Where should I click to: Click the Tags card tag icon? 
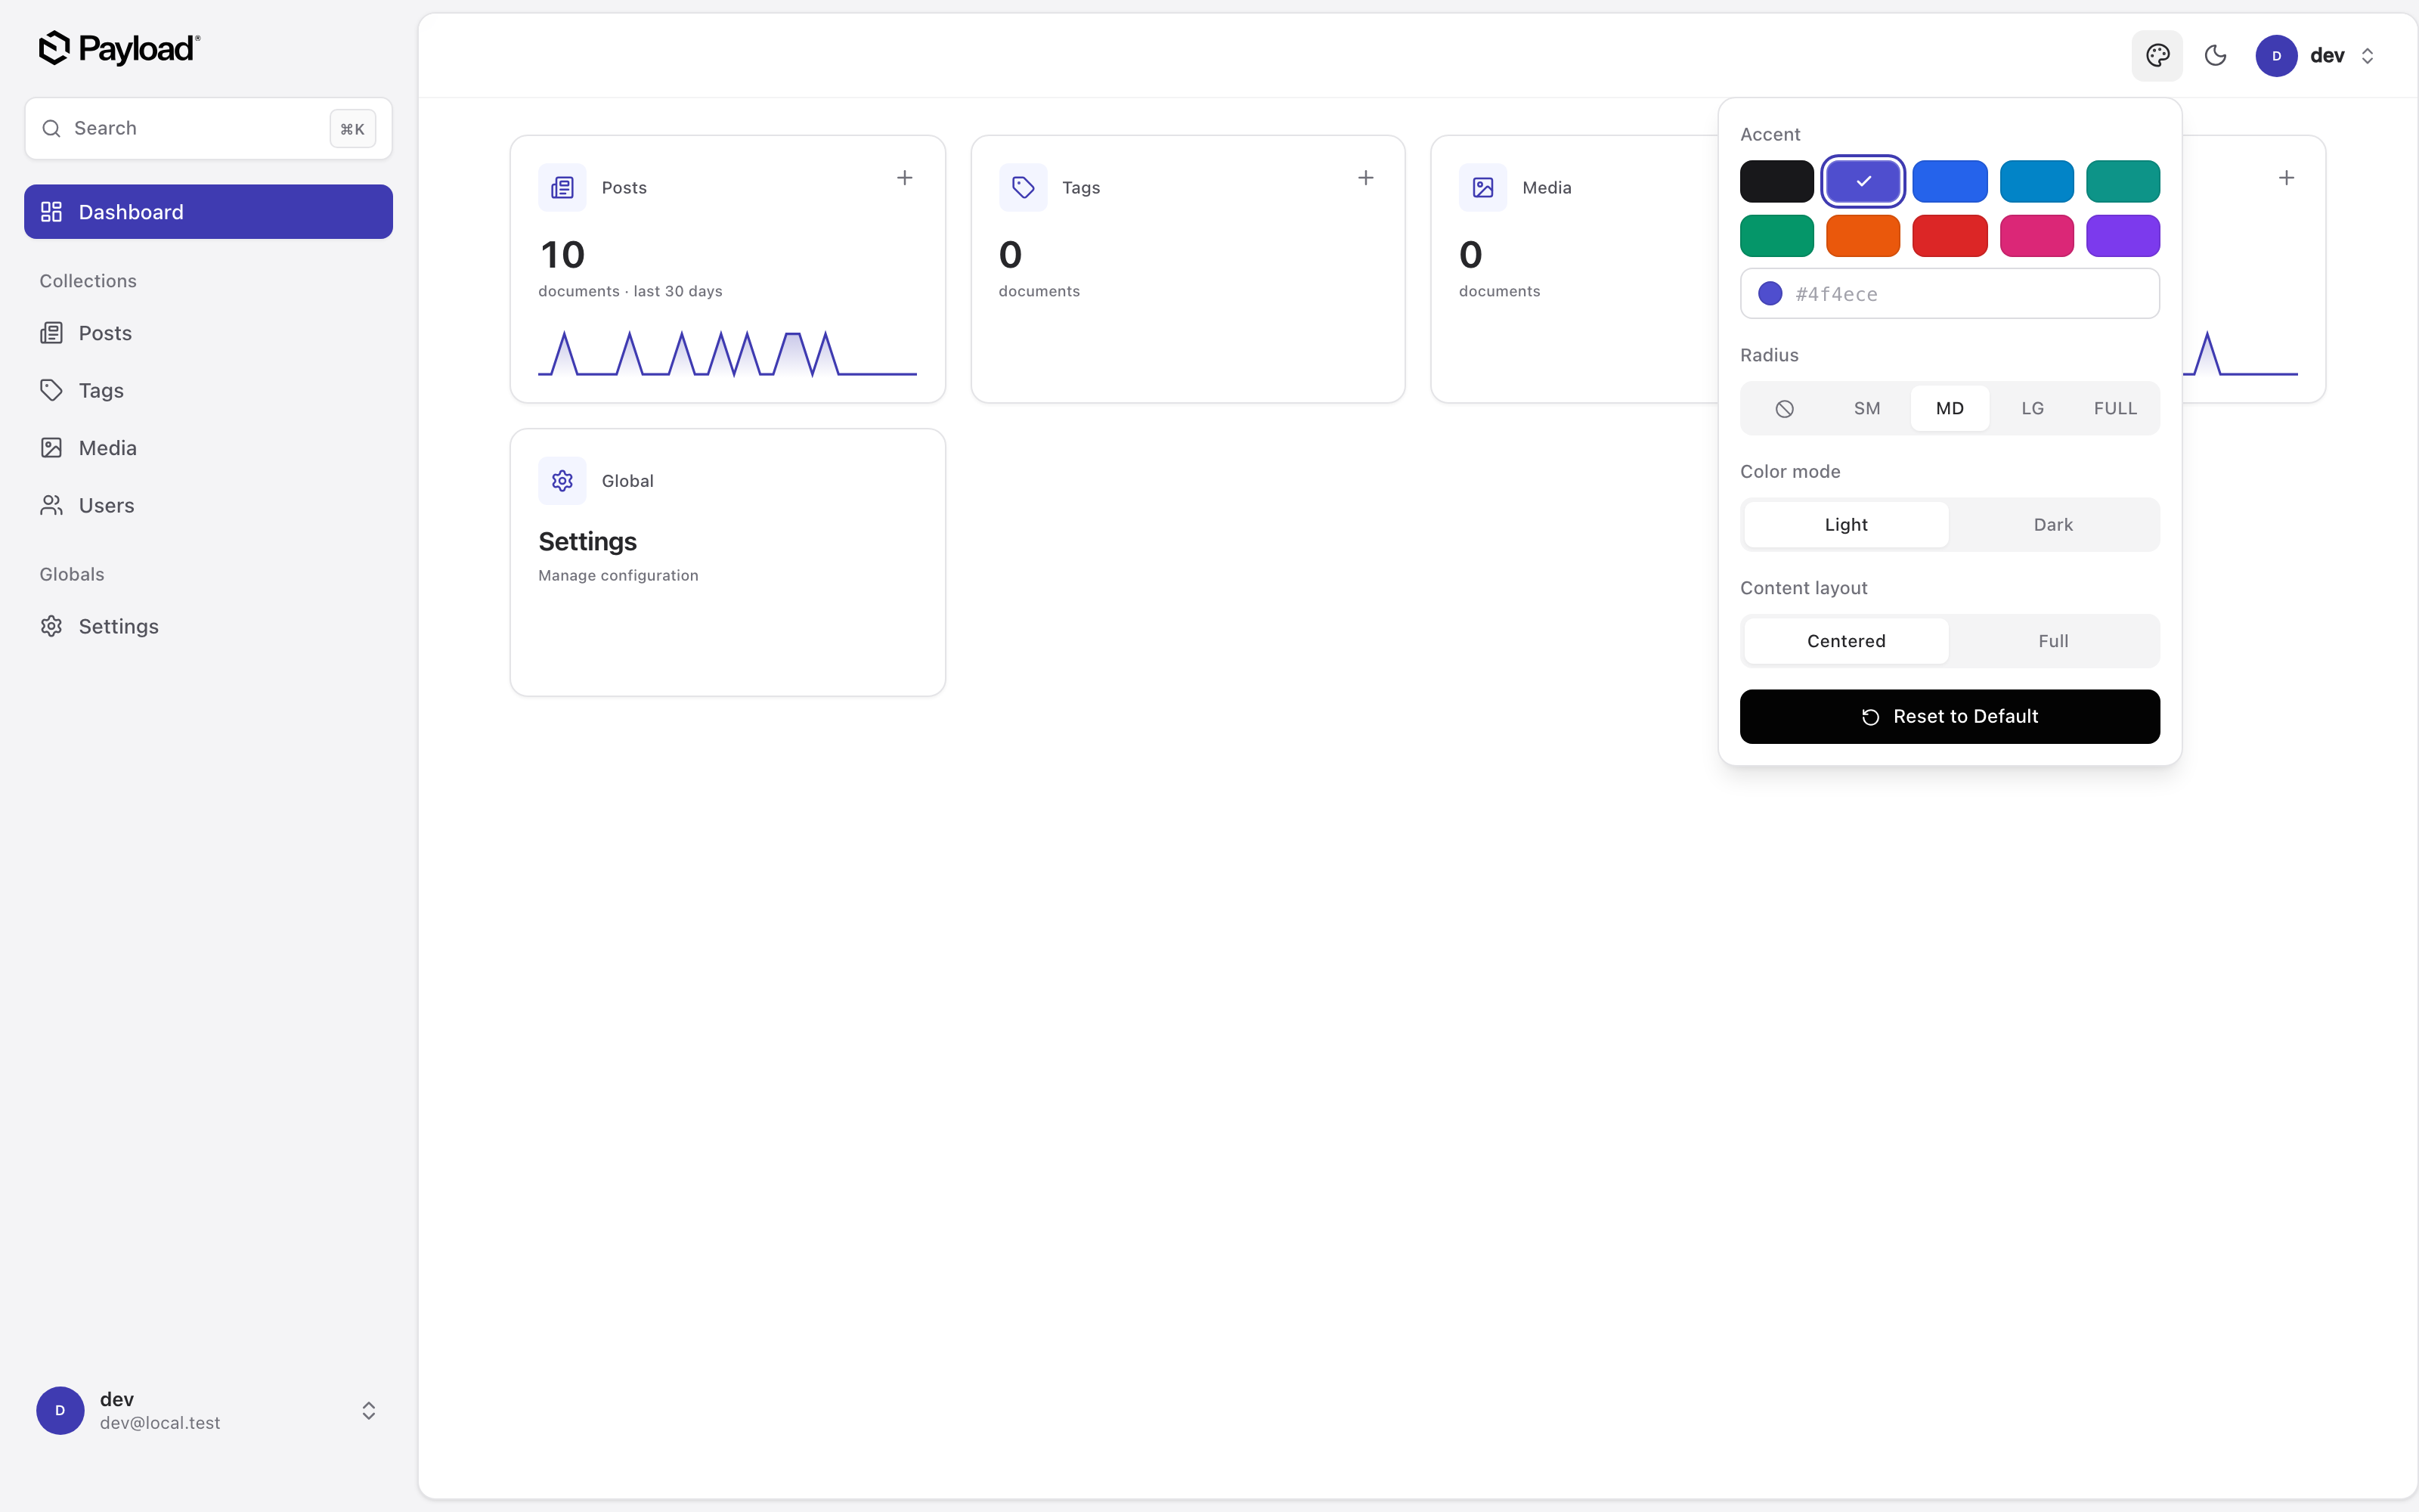coord(1023,187)
